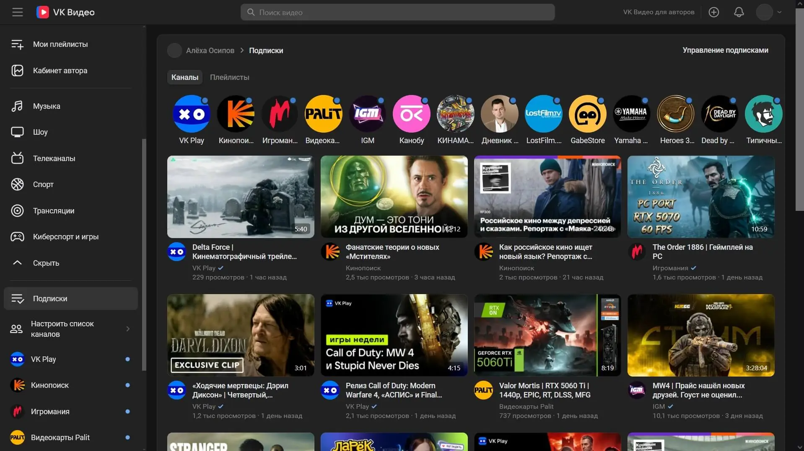Click Алёха Осипов breadcrumb
This screenshot has height=451, width=804.
point(210,51)
